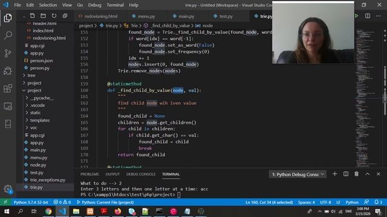Change Spaces: 4 indentation setting

click(x=306, y=203)
